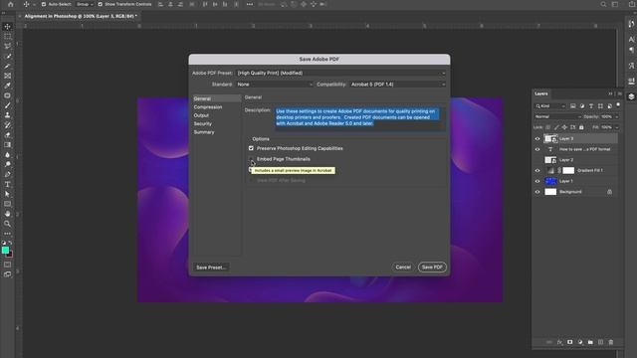Filter layers by shape layers icon

click(x=600, y=106)
